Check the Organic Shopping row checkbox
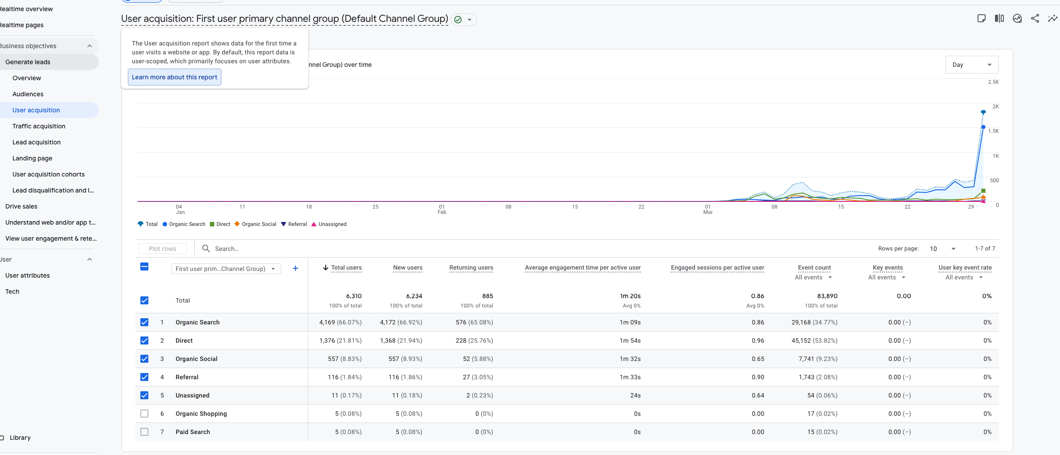 click(144, 414)
